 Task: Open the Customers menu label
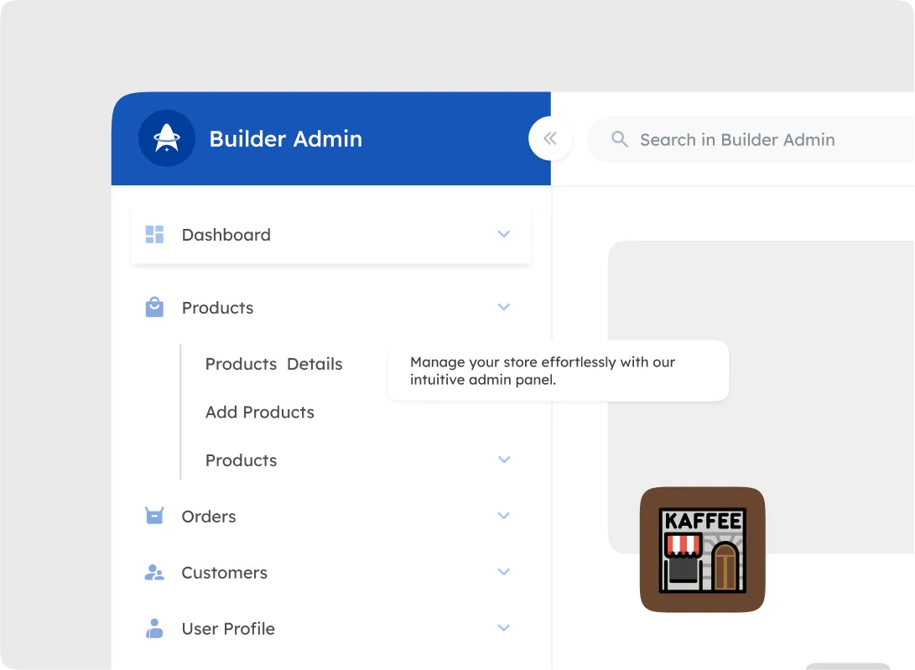(225, 573)
